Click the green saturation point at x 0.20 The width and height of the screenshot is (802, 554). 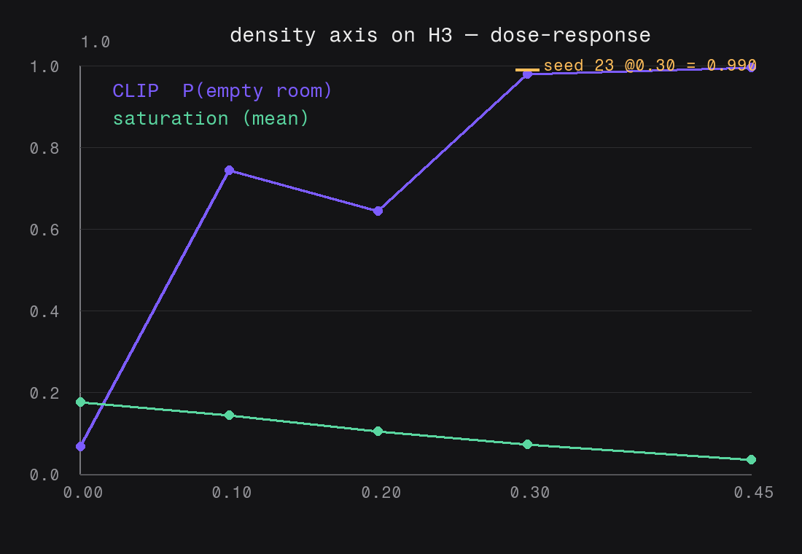(x=378, y=432)
